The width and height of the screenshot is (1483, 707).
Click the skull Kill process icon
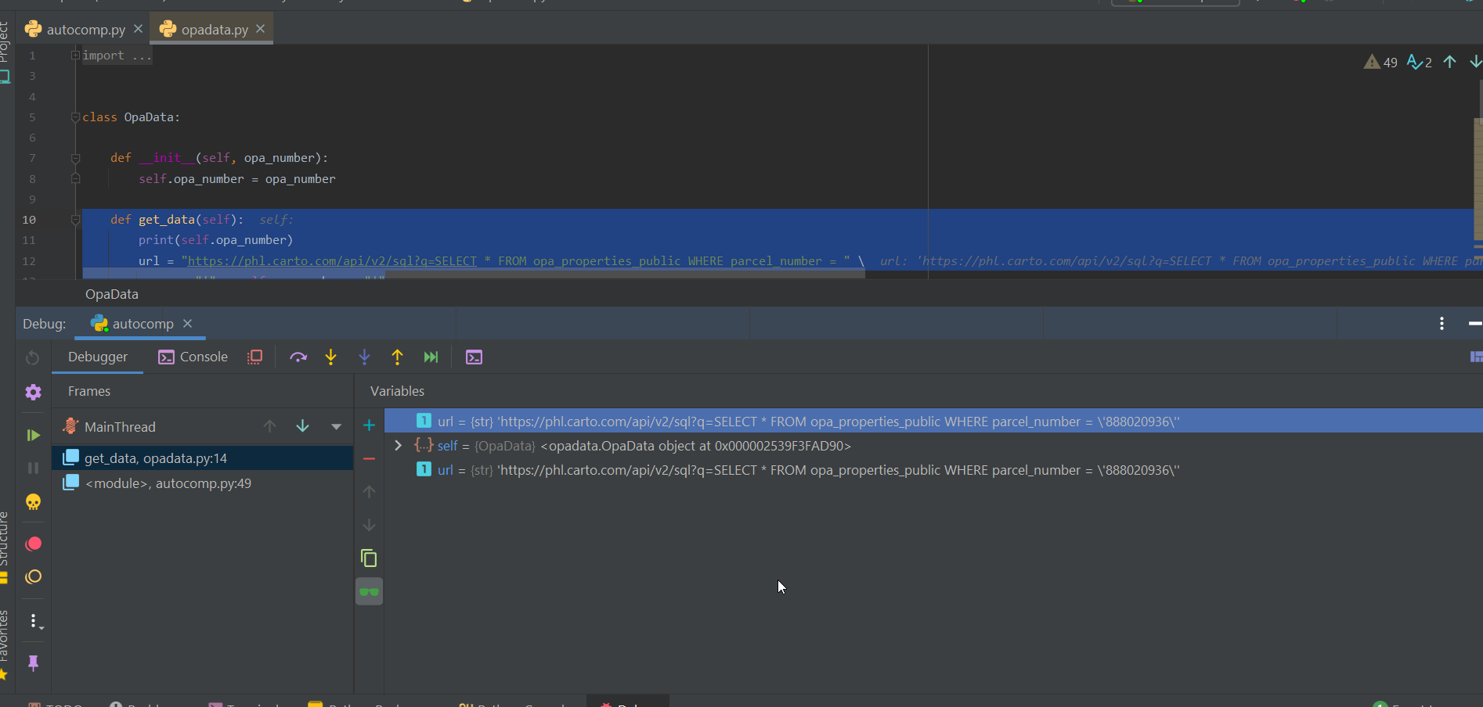click(x=33, y=502)
